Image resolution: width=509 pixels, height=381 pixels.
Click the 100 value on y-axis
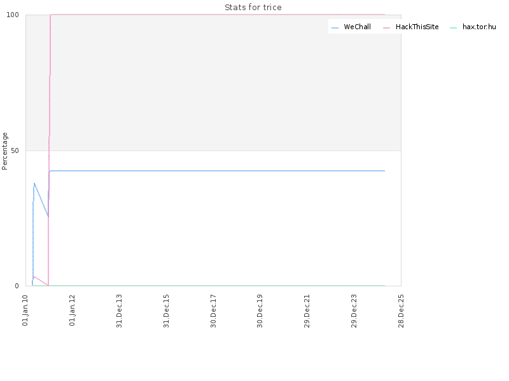13,15
